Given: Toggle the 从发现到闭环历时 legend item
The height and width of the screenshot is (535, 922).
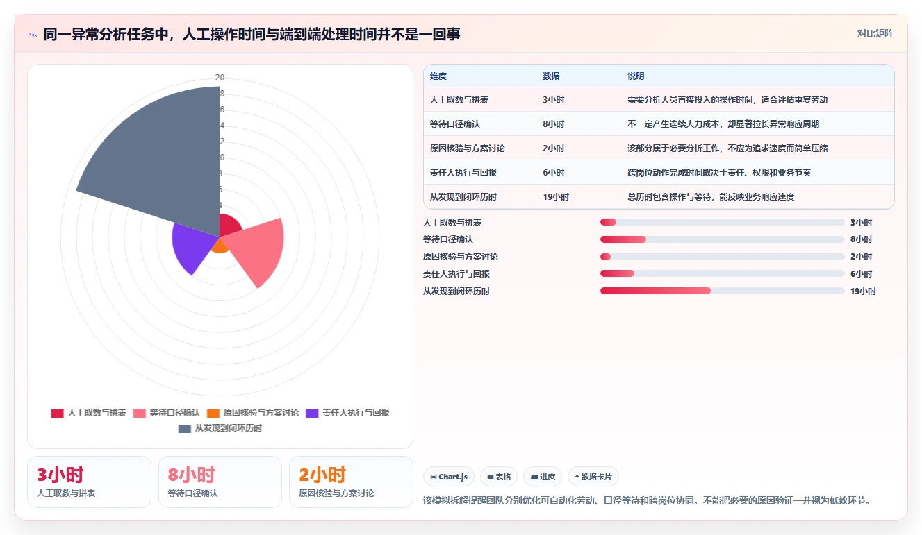Looking at the screenshot, I should [220, 428].
